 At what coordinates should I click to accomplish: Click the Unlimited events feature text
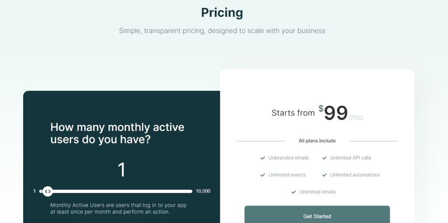(x=287, y=175)
